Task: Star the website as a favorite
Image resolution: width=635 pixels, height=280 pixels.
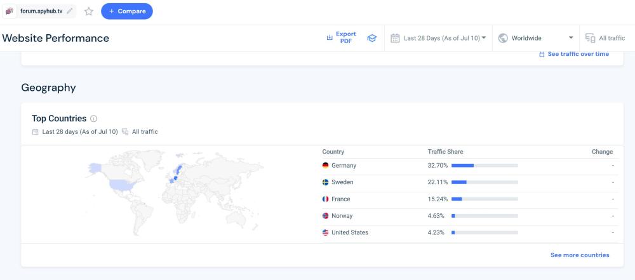Action: click(89, 11)
